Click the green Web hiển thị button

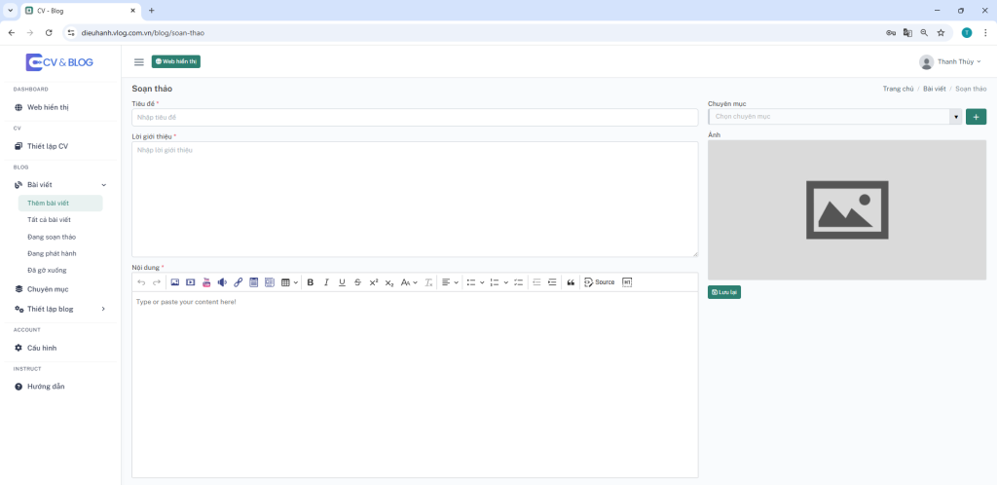coord(176,61)
